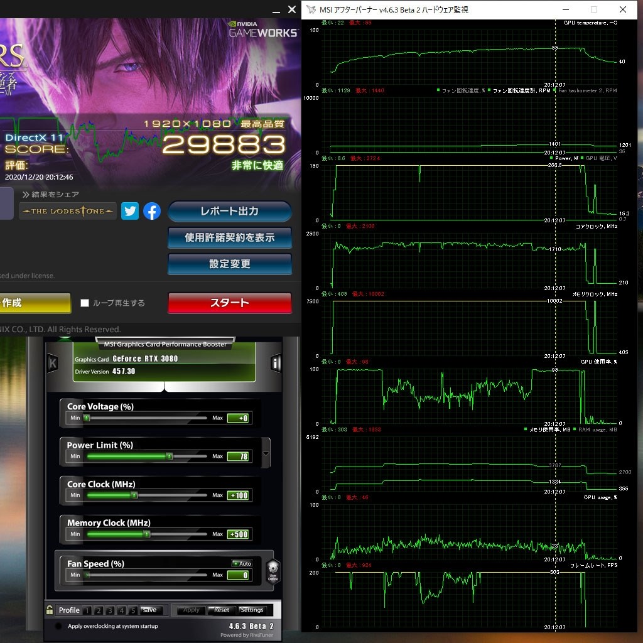The height and width of the screenshot is (643, 643).
Task: Click the fan User Define gear icon
Action: pyautogui.click(x=273, y=571)
